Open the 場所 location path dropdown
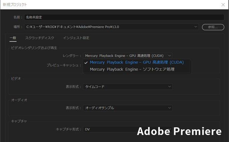 [x=112, y=27]
